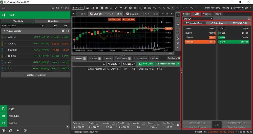Viewport: 253px width, 134px height.
Task: Click Create new watchlist button
Action: [36, 75]
